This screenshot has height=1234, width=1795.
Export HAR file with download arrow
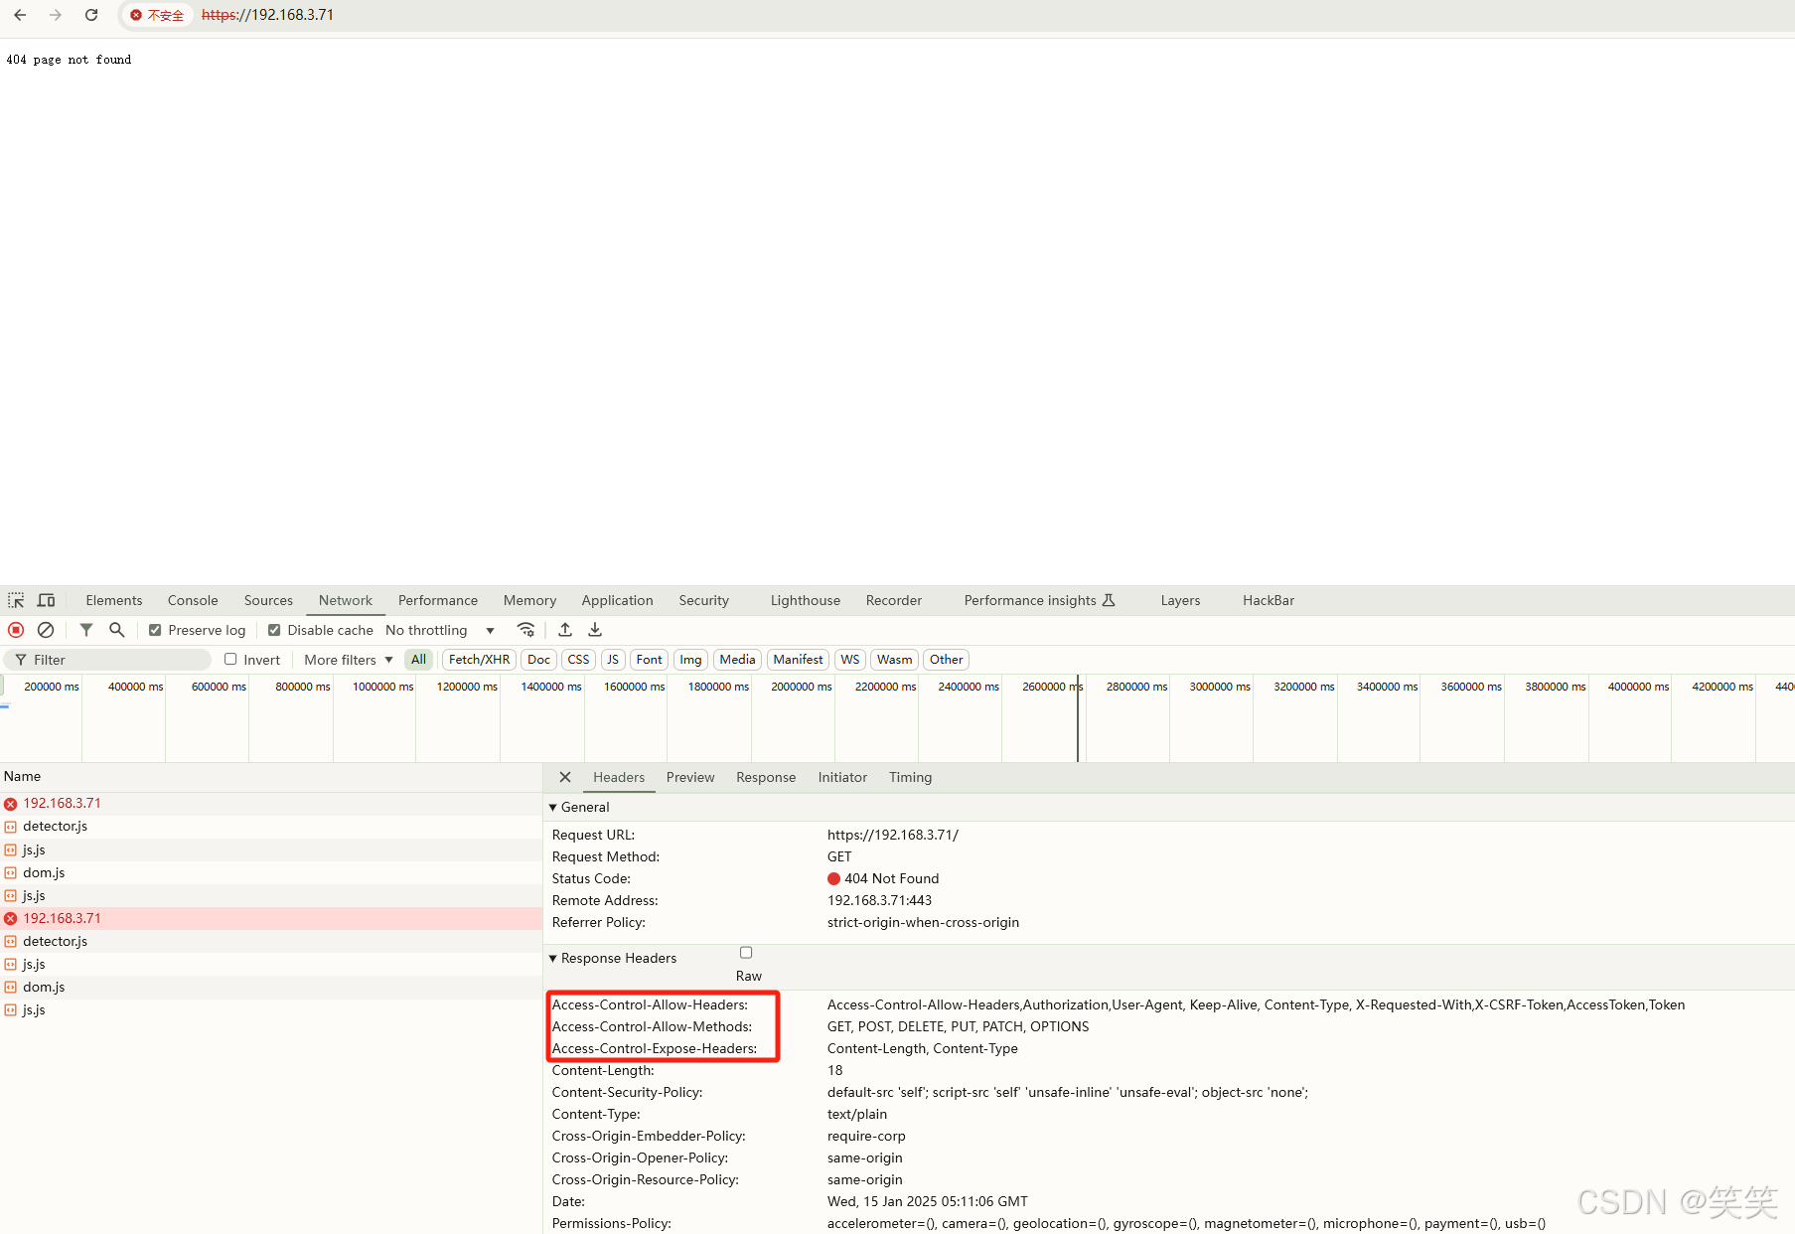click(595, 630)
